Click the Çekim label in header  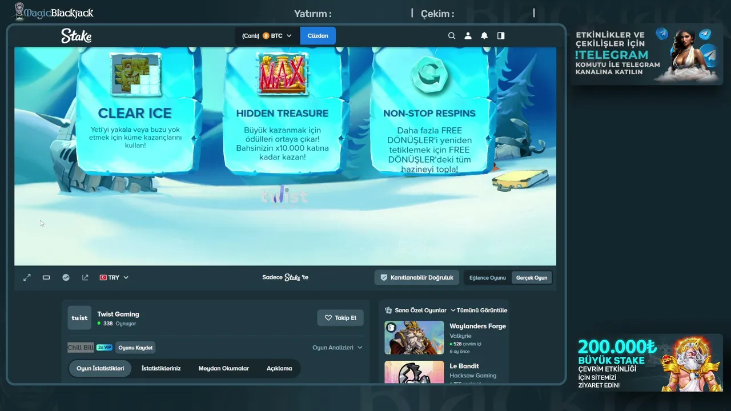437,14
